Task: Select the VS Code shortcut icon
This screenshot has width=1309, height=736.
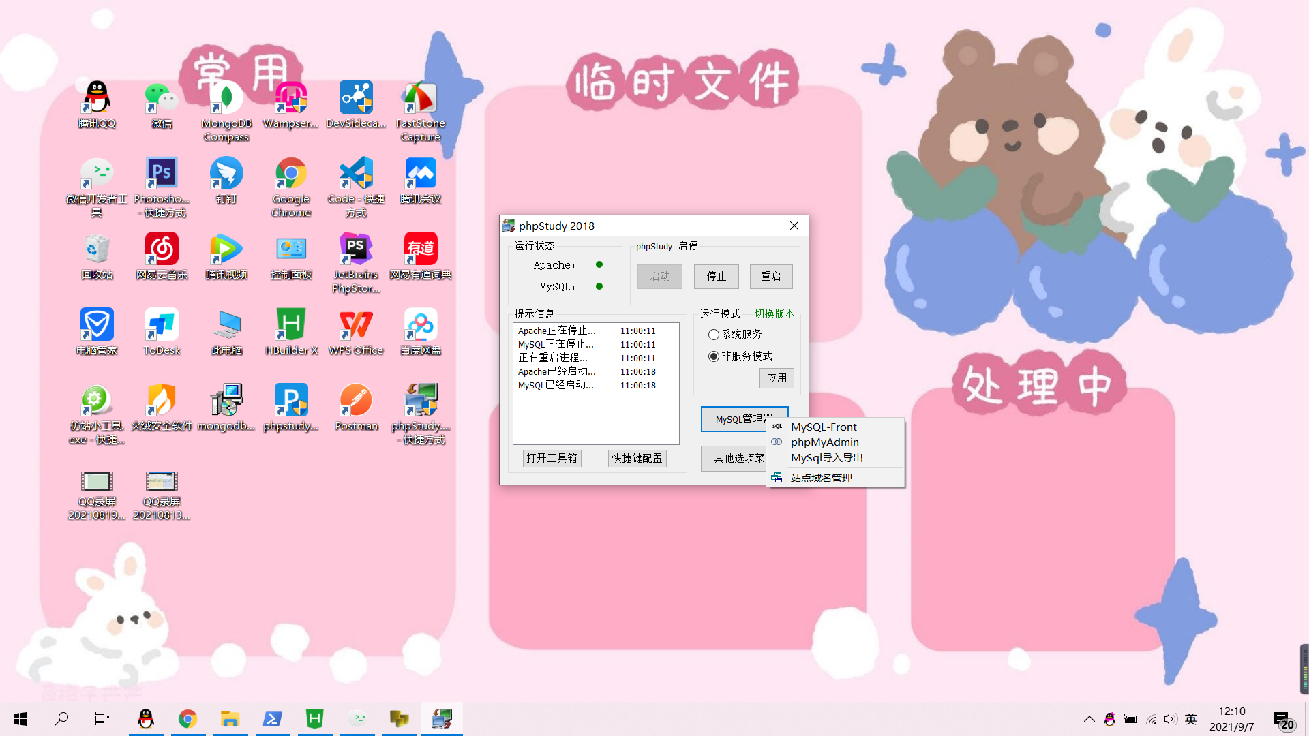Action: 356,187
